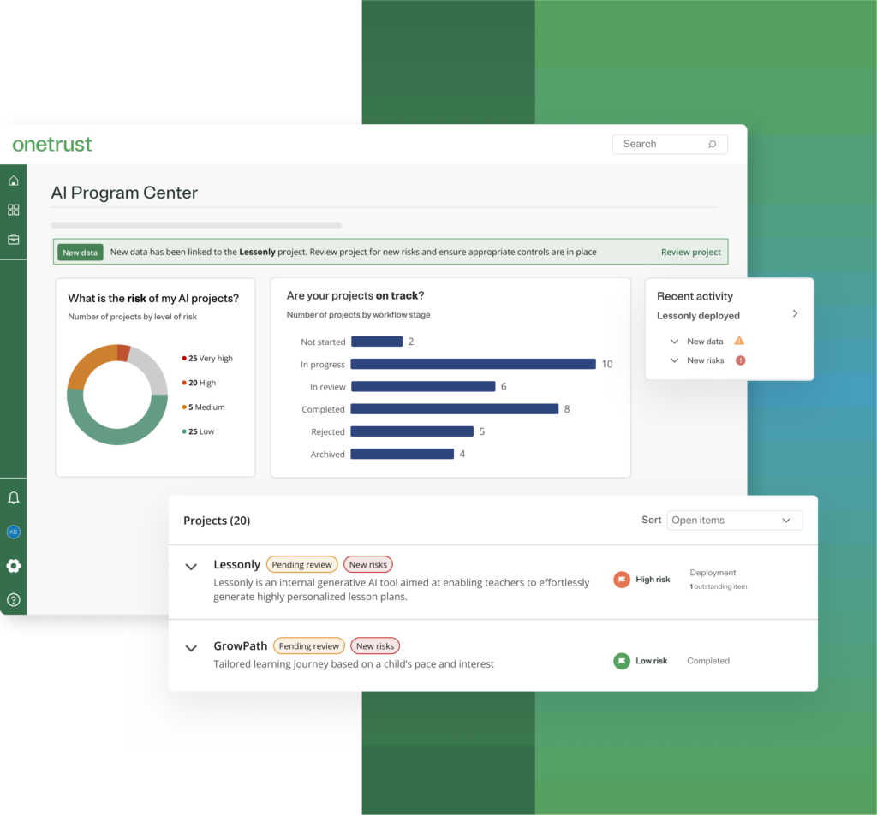
Task: Click the KB user avatar
Action: pos(13,532)
